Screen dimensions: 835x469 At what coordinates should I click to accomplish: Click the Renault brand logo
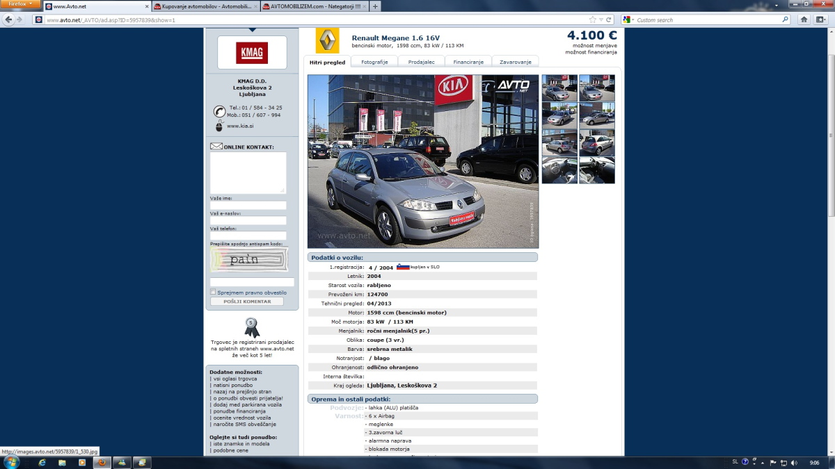coord(327,41)
